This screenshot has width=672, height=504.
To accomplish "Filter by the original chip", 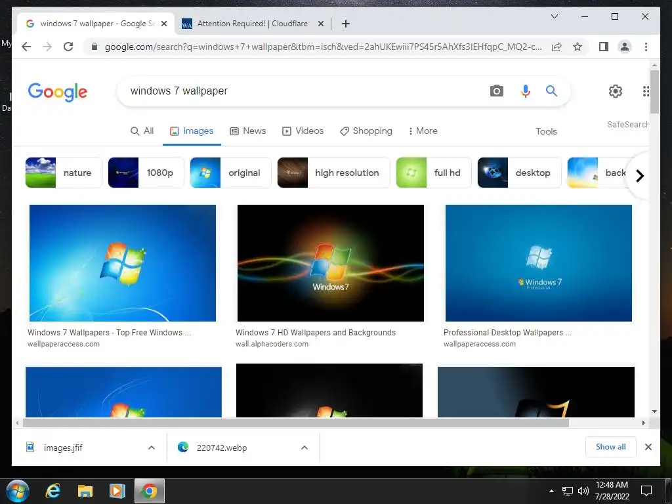I will click(x=230, y=173).
